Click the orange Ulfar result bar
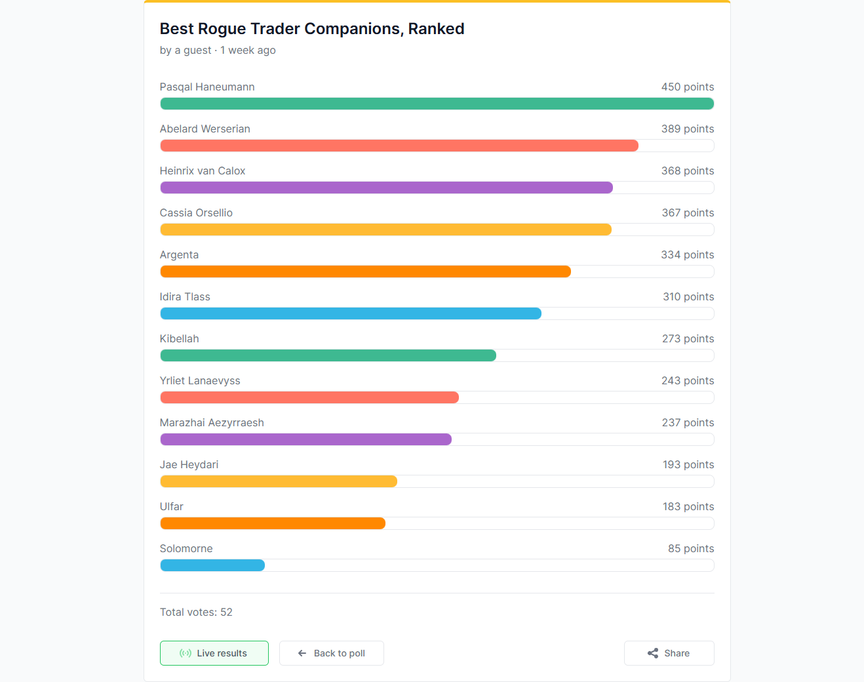 pos(273,523)
